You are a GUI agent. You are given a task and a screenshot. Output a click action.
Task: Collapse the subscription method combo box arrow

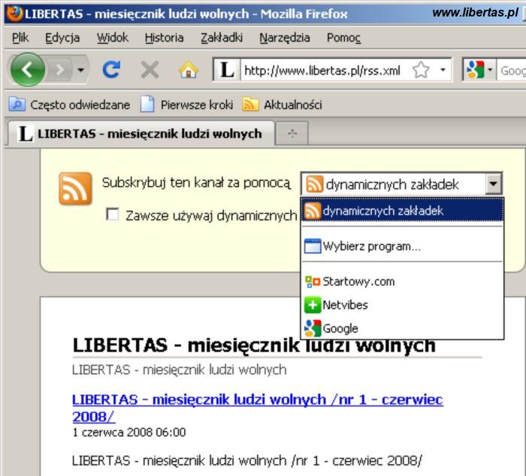pos(493,184)
